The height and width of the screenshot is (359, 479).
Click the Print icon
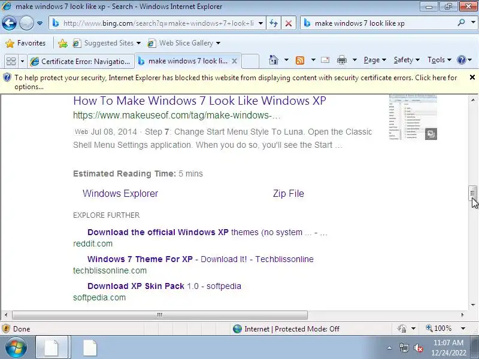pos(341,60)
